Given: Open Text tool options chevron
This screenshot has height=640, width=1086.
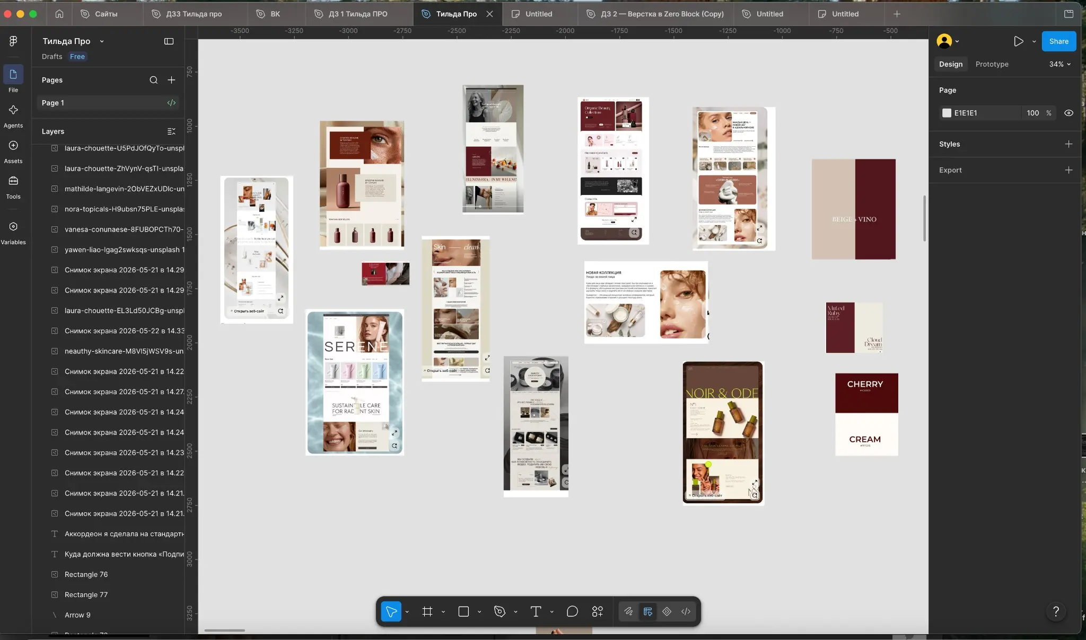Looking at the screenshot, I should coord(551,612).
